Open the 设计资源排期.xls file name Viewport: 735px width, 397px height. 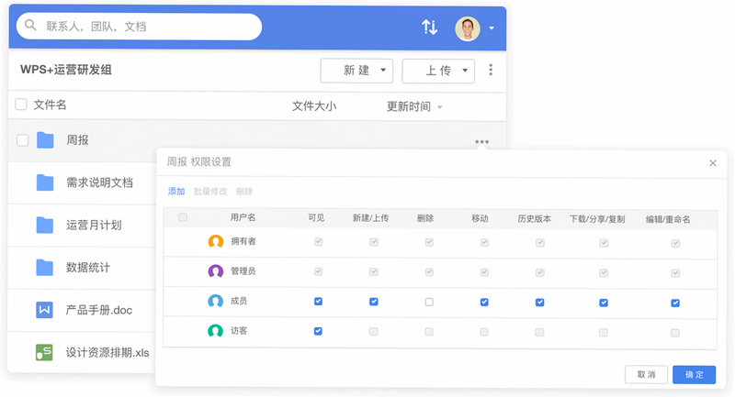click(107, 353)
